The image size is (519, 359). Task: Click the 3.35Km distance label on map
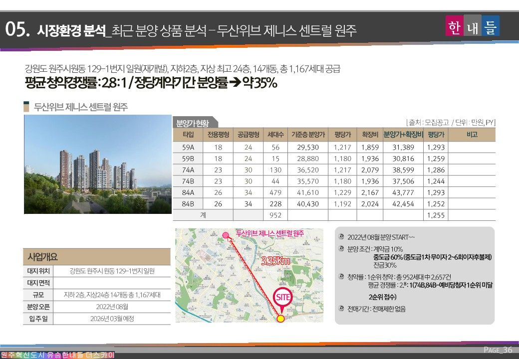point(275,260)
